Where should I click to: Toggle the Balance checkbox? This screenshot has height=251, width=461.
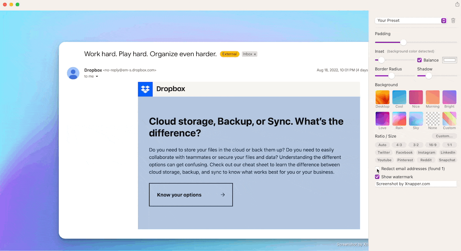pyautogui.click(x=420, y=60)
